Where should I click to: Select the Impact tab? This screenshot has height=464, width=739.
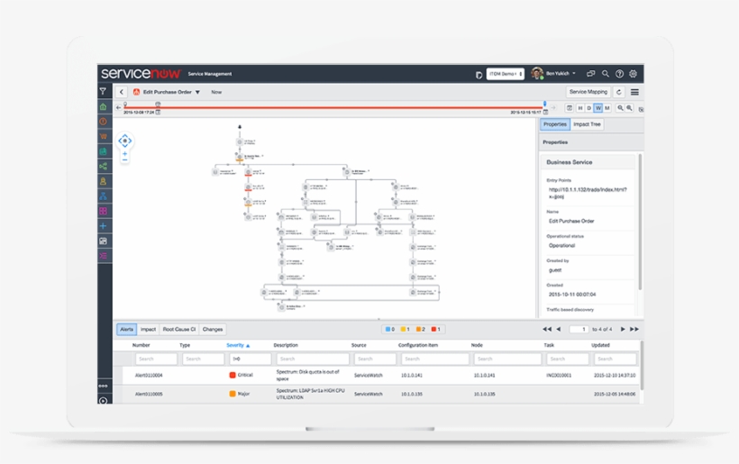point(148,329)
